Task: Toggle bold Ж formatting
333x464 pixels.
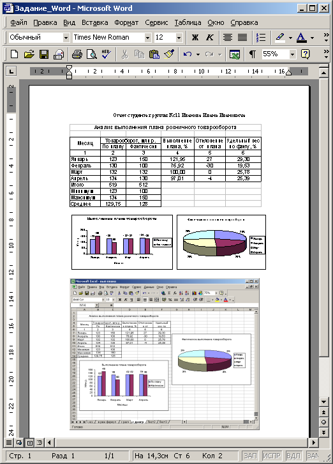Action: click(x=195, y=38)
